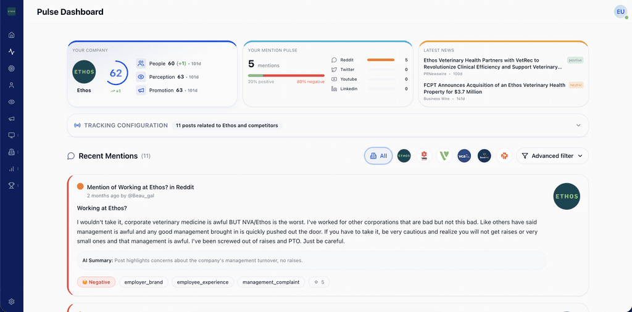Click the Business Wire source label

[x=436, y=99]
